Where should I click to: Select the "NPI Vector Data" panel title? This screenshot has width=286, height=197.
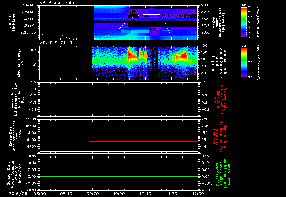coord(57,3)
